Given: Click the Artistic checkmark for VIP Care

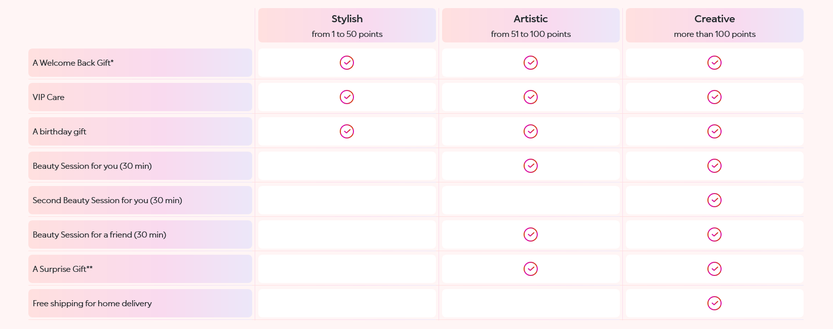Looking at the screenshot, I should [531, 97].
